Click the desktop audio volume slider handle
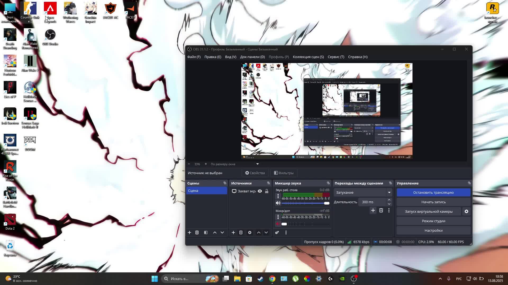Image resolution: width=508 pixels, height=285 pixels. [x=327, y=203]
